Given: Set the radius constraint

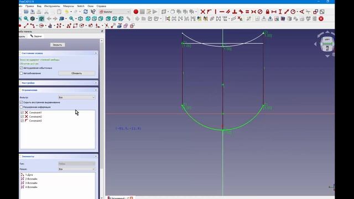Looking at the screenshot, I should point(293,12).
